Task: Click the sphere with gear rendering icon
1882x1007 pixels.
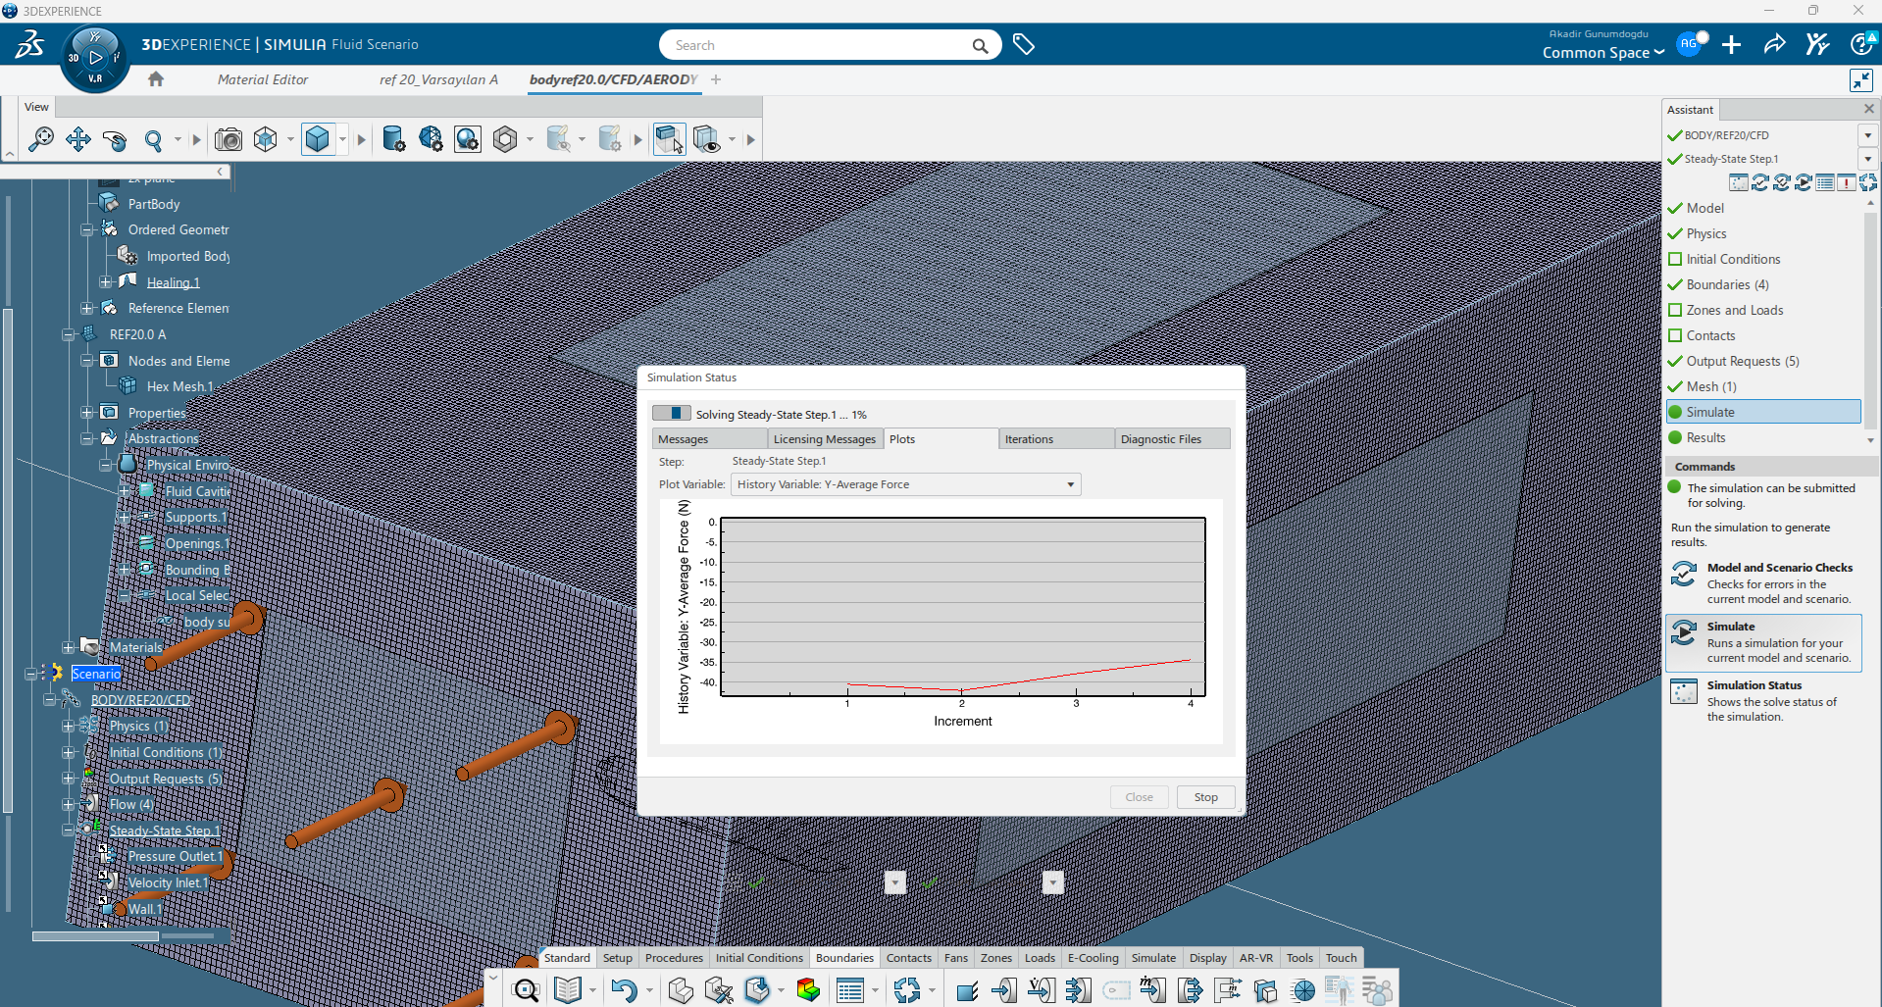Action: (468, 139)
